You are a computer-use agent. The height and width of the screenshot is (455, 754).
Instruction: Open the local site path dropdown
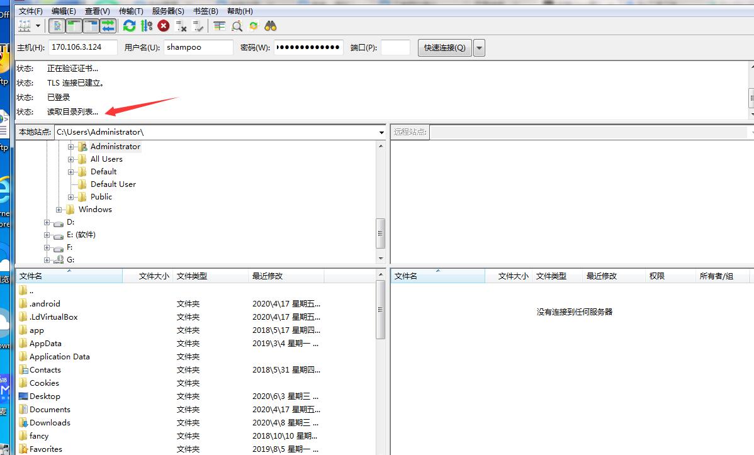point(381,132)
